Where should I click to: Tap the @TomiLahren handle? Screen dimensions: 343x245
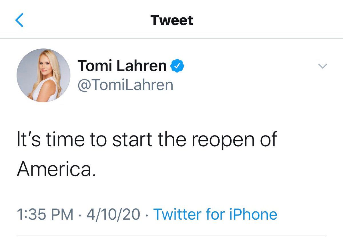coord(125,85)
